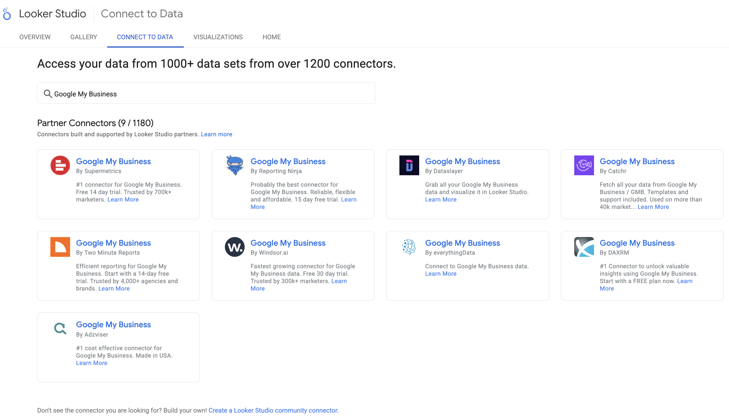Image resolution: width=729 pixels, height=416 pixels.
Task: Click the DAXRM connector logo
Action: 584,247
